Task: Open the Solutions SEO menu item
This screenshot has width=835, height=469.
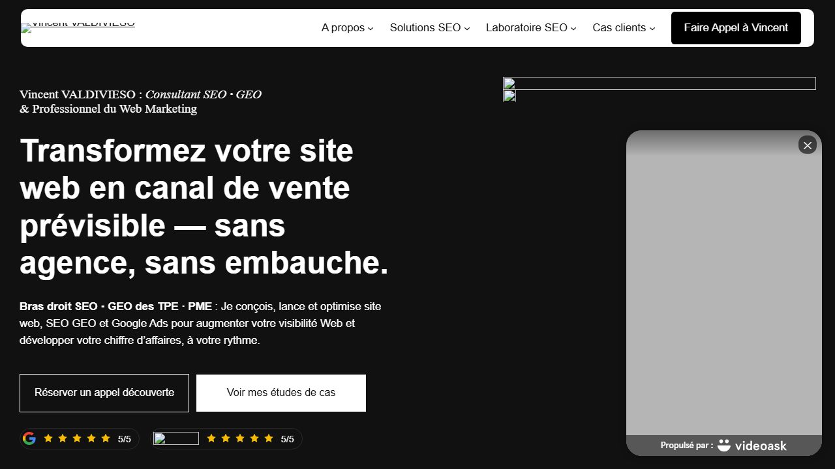Action: click(x=425, y=27)
